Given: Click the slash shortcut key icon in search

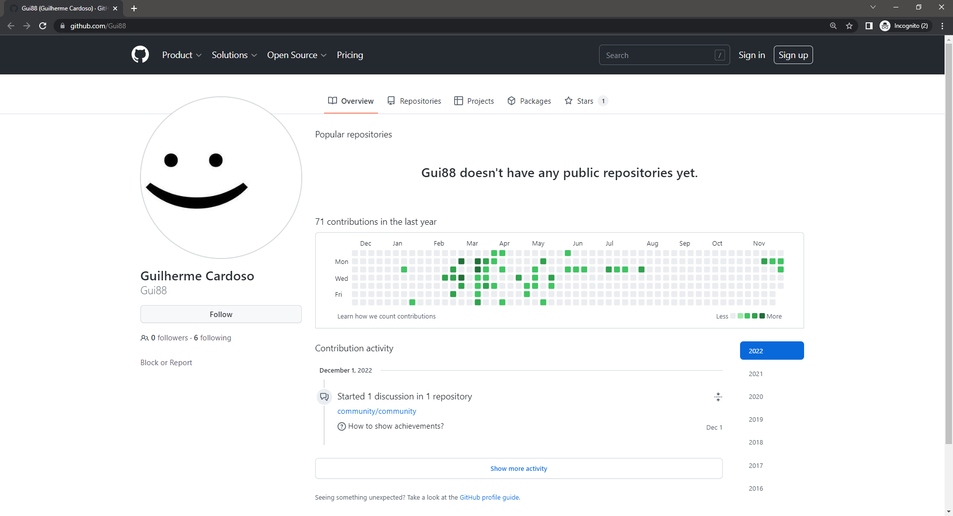Looking at the screenshot, I should pyautogui.click(x=720, y=55).
